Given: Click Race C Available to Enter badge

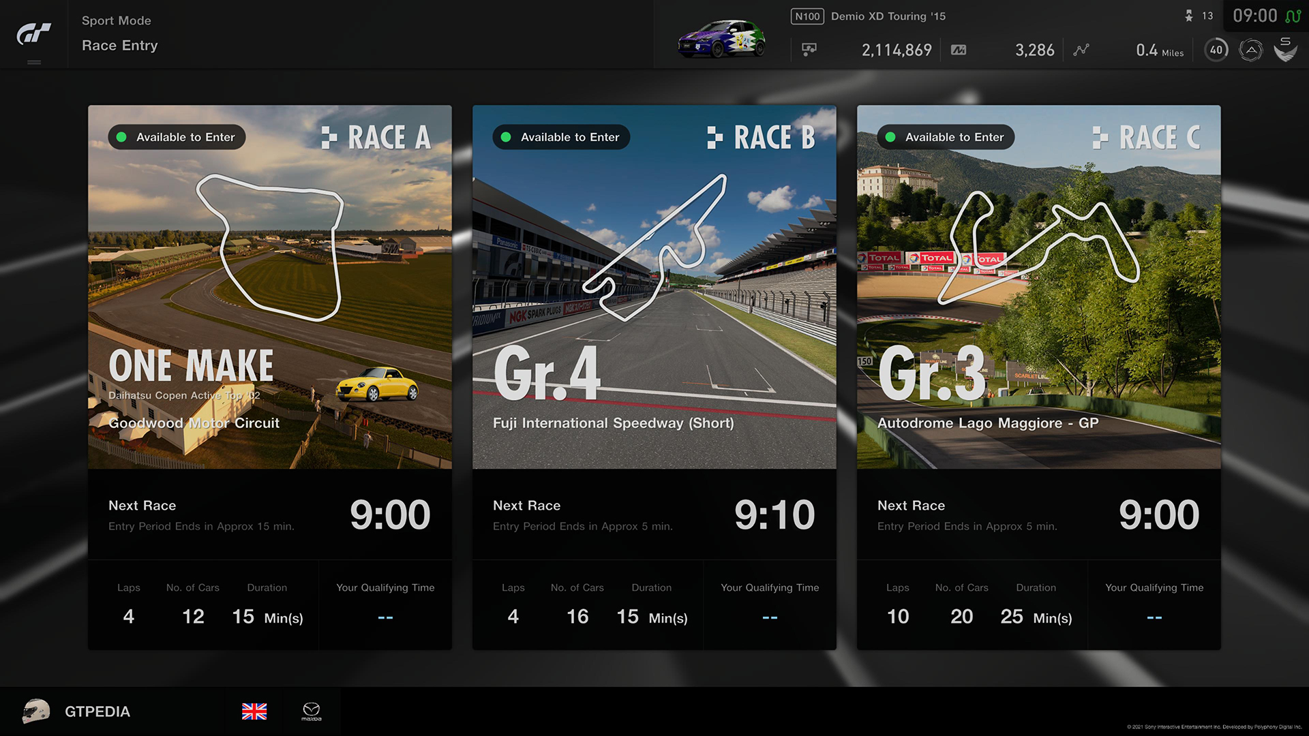Looking at the screenshot, I should pyautogui.click(x=946, y=137).
